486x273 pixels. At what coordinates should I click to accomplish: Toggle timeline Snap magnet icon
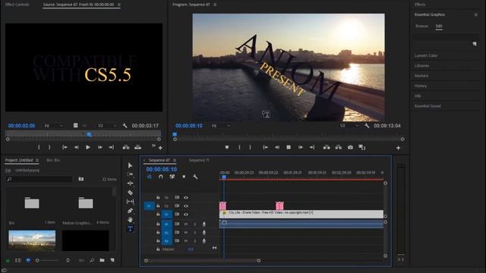(160, 177)
